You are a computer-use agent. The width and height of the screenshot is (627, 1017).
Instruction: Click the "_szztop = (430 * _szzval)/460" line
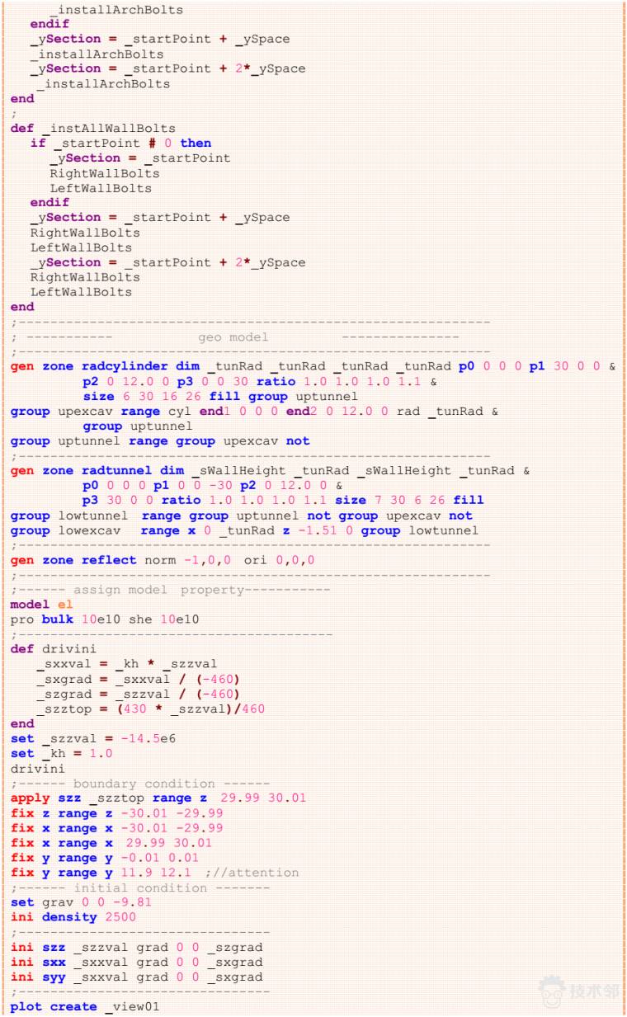click(x=150, y=709)
